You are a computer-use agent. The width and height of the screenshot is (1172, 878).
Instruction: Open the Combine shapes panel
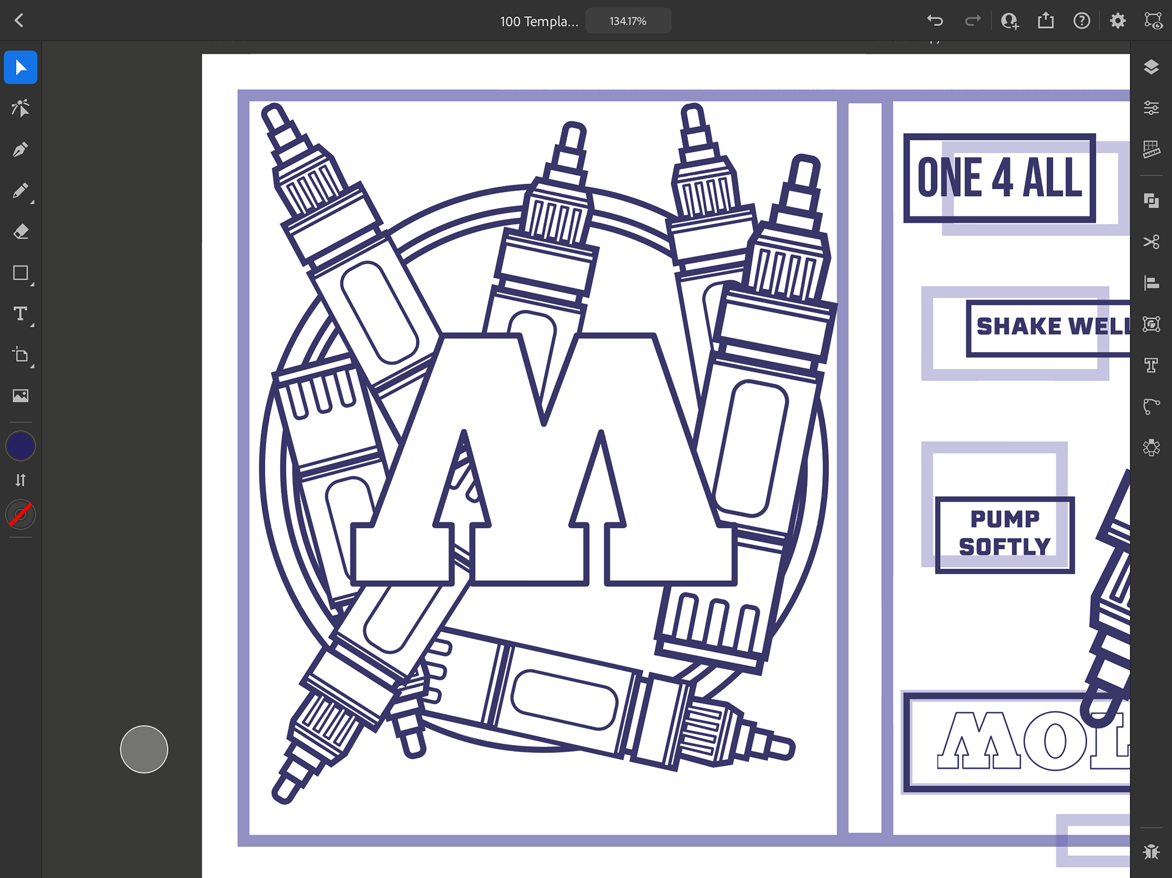[x=1151, y=201]
